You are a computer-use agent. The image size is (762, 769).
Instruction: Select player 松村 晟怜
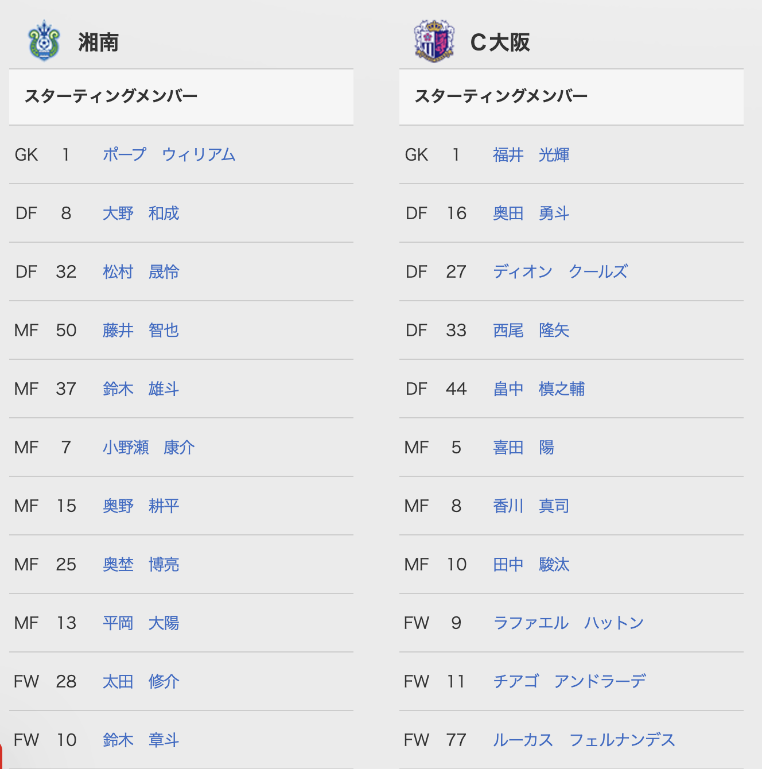[x=141, y=271]
